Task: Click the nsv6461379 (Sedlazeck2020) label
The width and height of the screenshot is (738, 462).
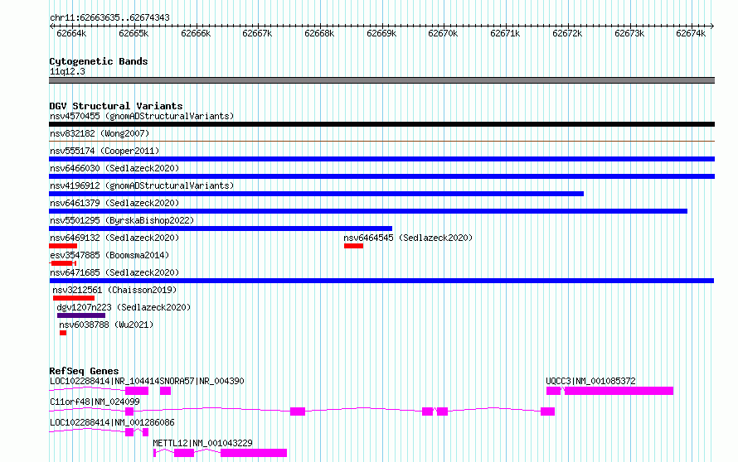Action: pos(114,203)
